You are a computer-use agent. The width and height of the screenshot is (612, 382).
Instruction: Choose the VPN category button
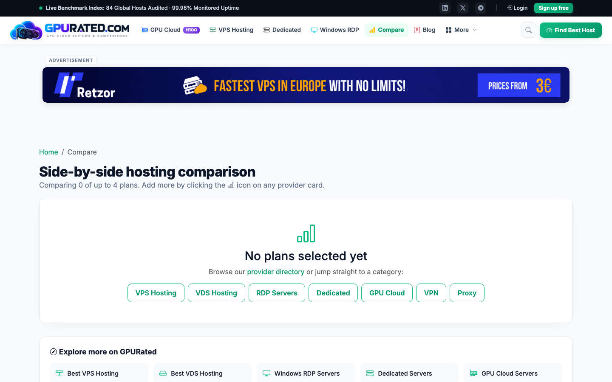(431, 293)
